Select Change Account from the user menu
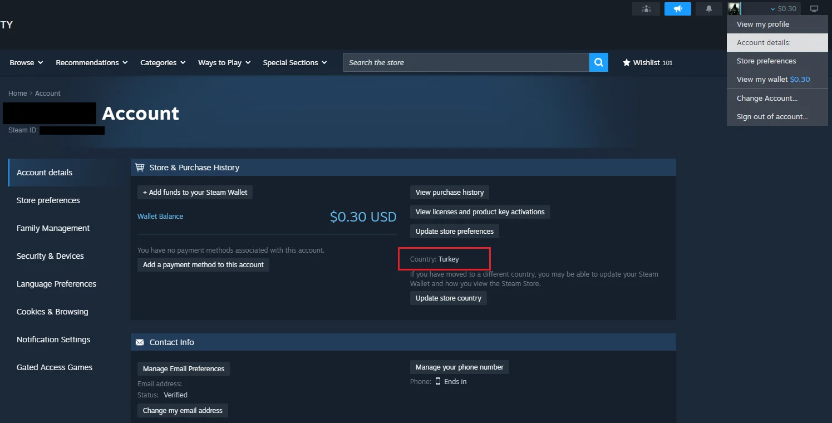The image size is (832, 423). 767,99
